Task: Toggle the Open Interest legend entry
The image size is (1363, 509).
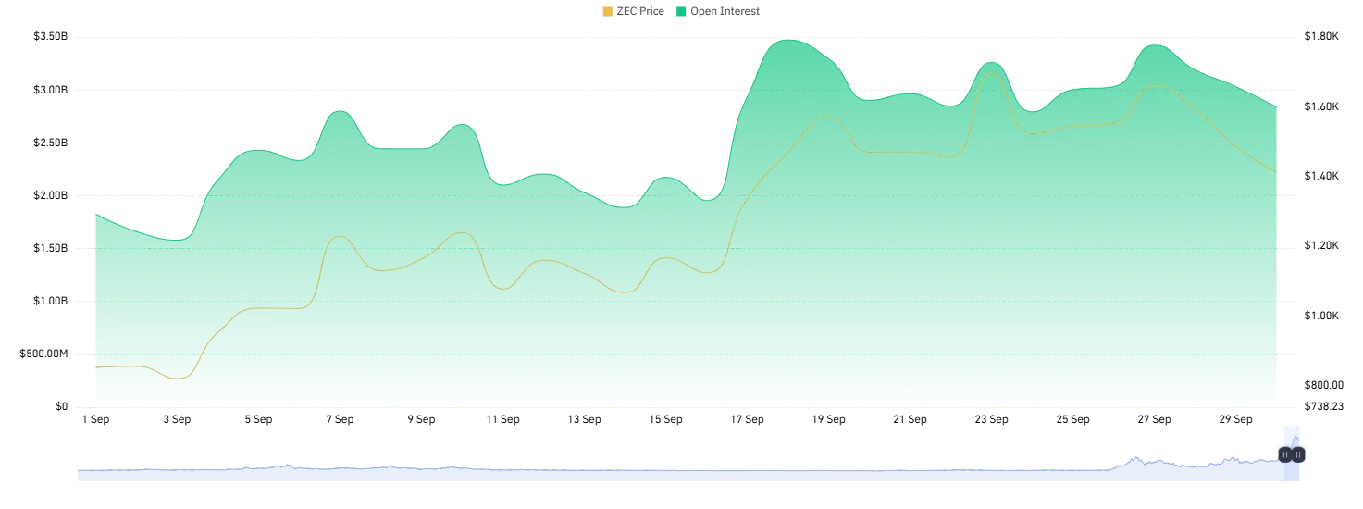Action: pyautogui.click(x=718, y=11)
